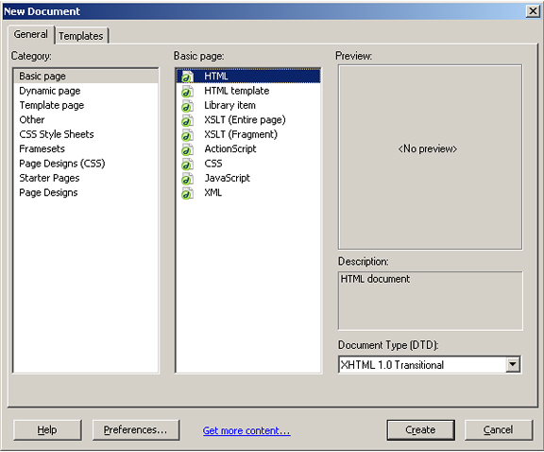
Task: Click the HTML document description box
Action: [431, 301]
